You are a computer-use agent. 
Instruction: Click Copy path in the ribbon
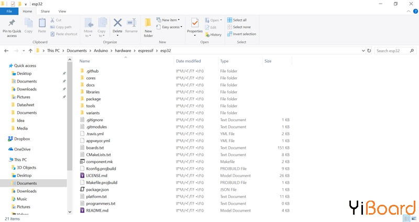(x=61, y=27)
